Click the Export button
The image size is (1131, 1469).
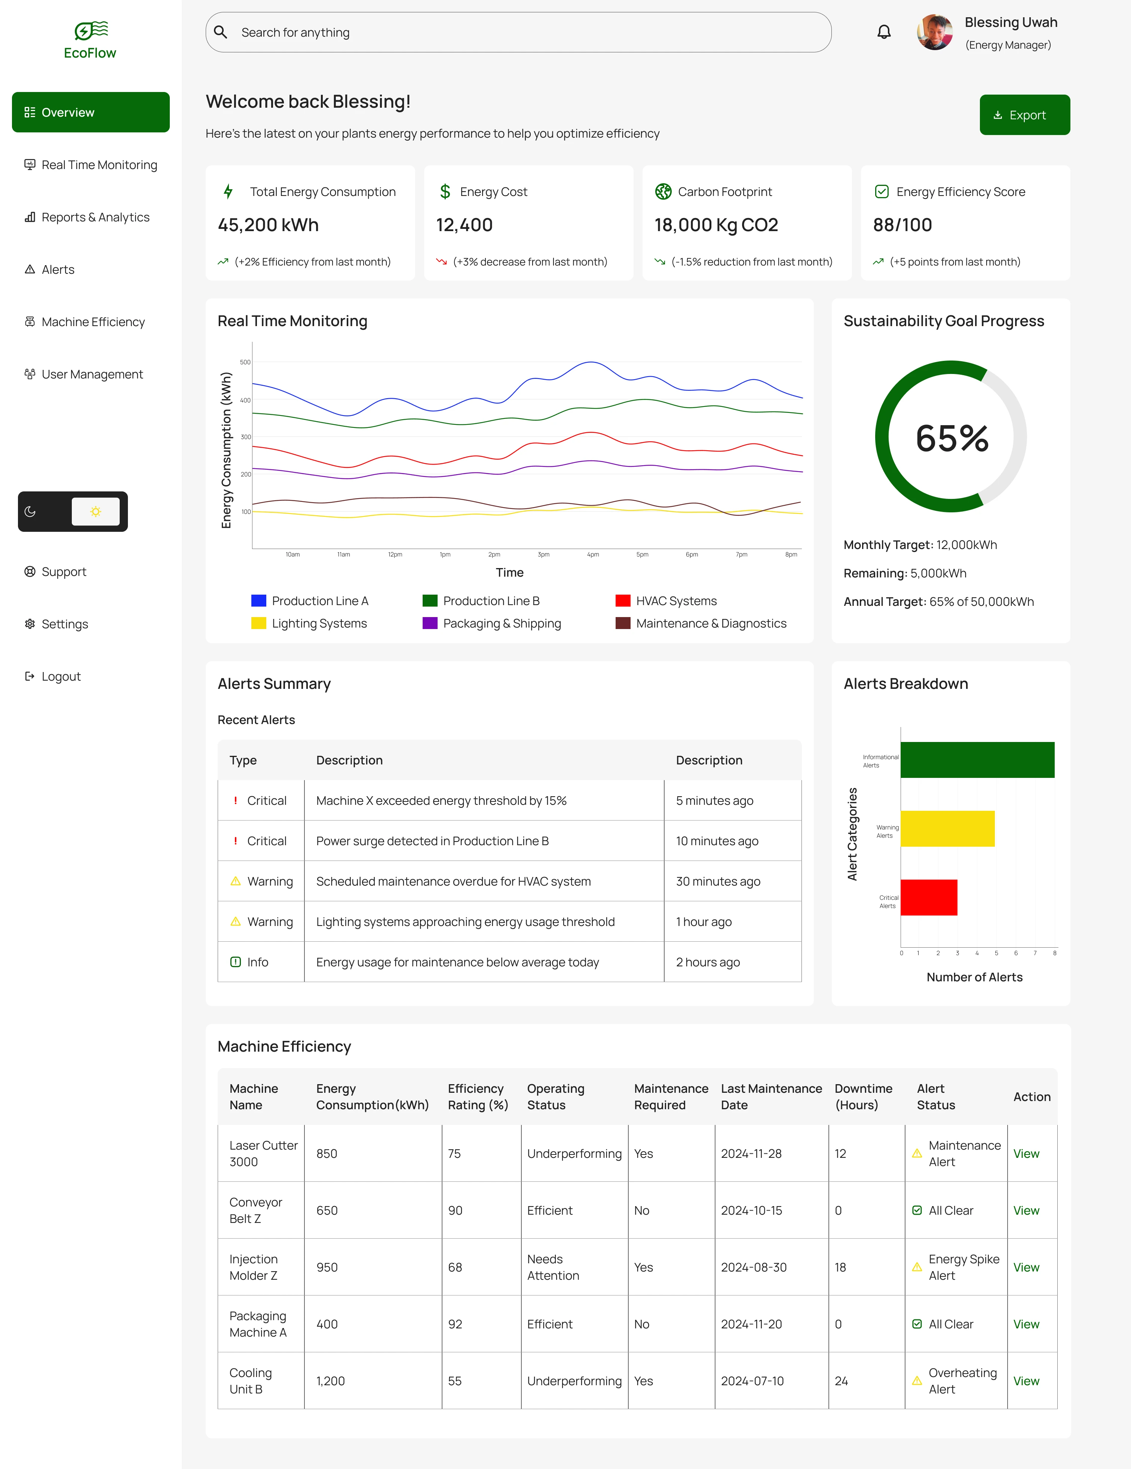(x=1024, y=115)
